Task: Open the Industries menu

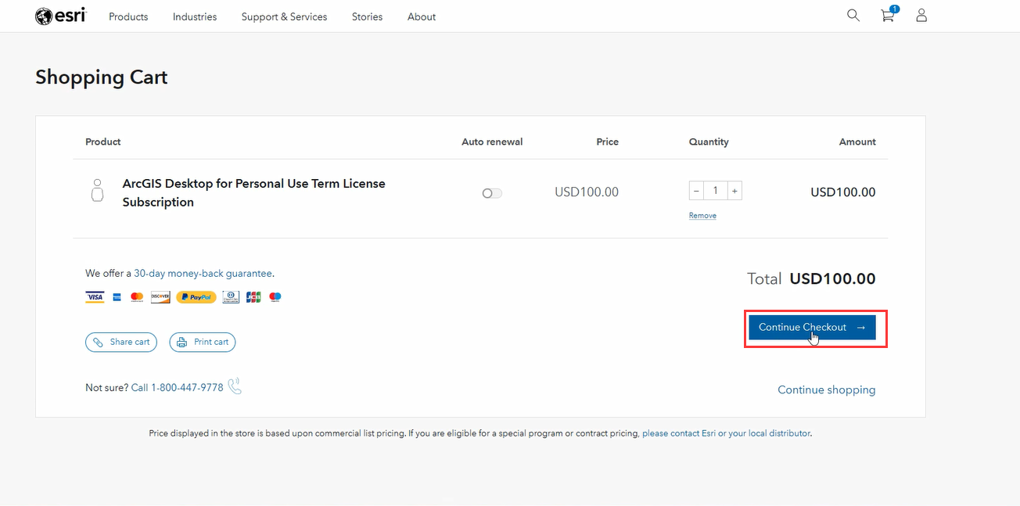Action: (x=195, y=16)
